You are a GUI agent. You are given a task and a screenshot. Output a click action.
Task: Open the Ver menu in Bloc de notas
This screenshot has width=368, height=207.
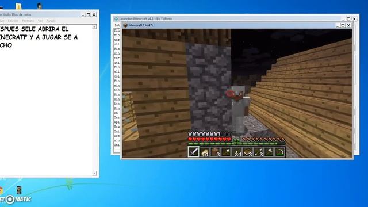click(x=40, y=21)
